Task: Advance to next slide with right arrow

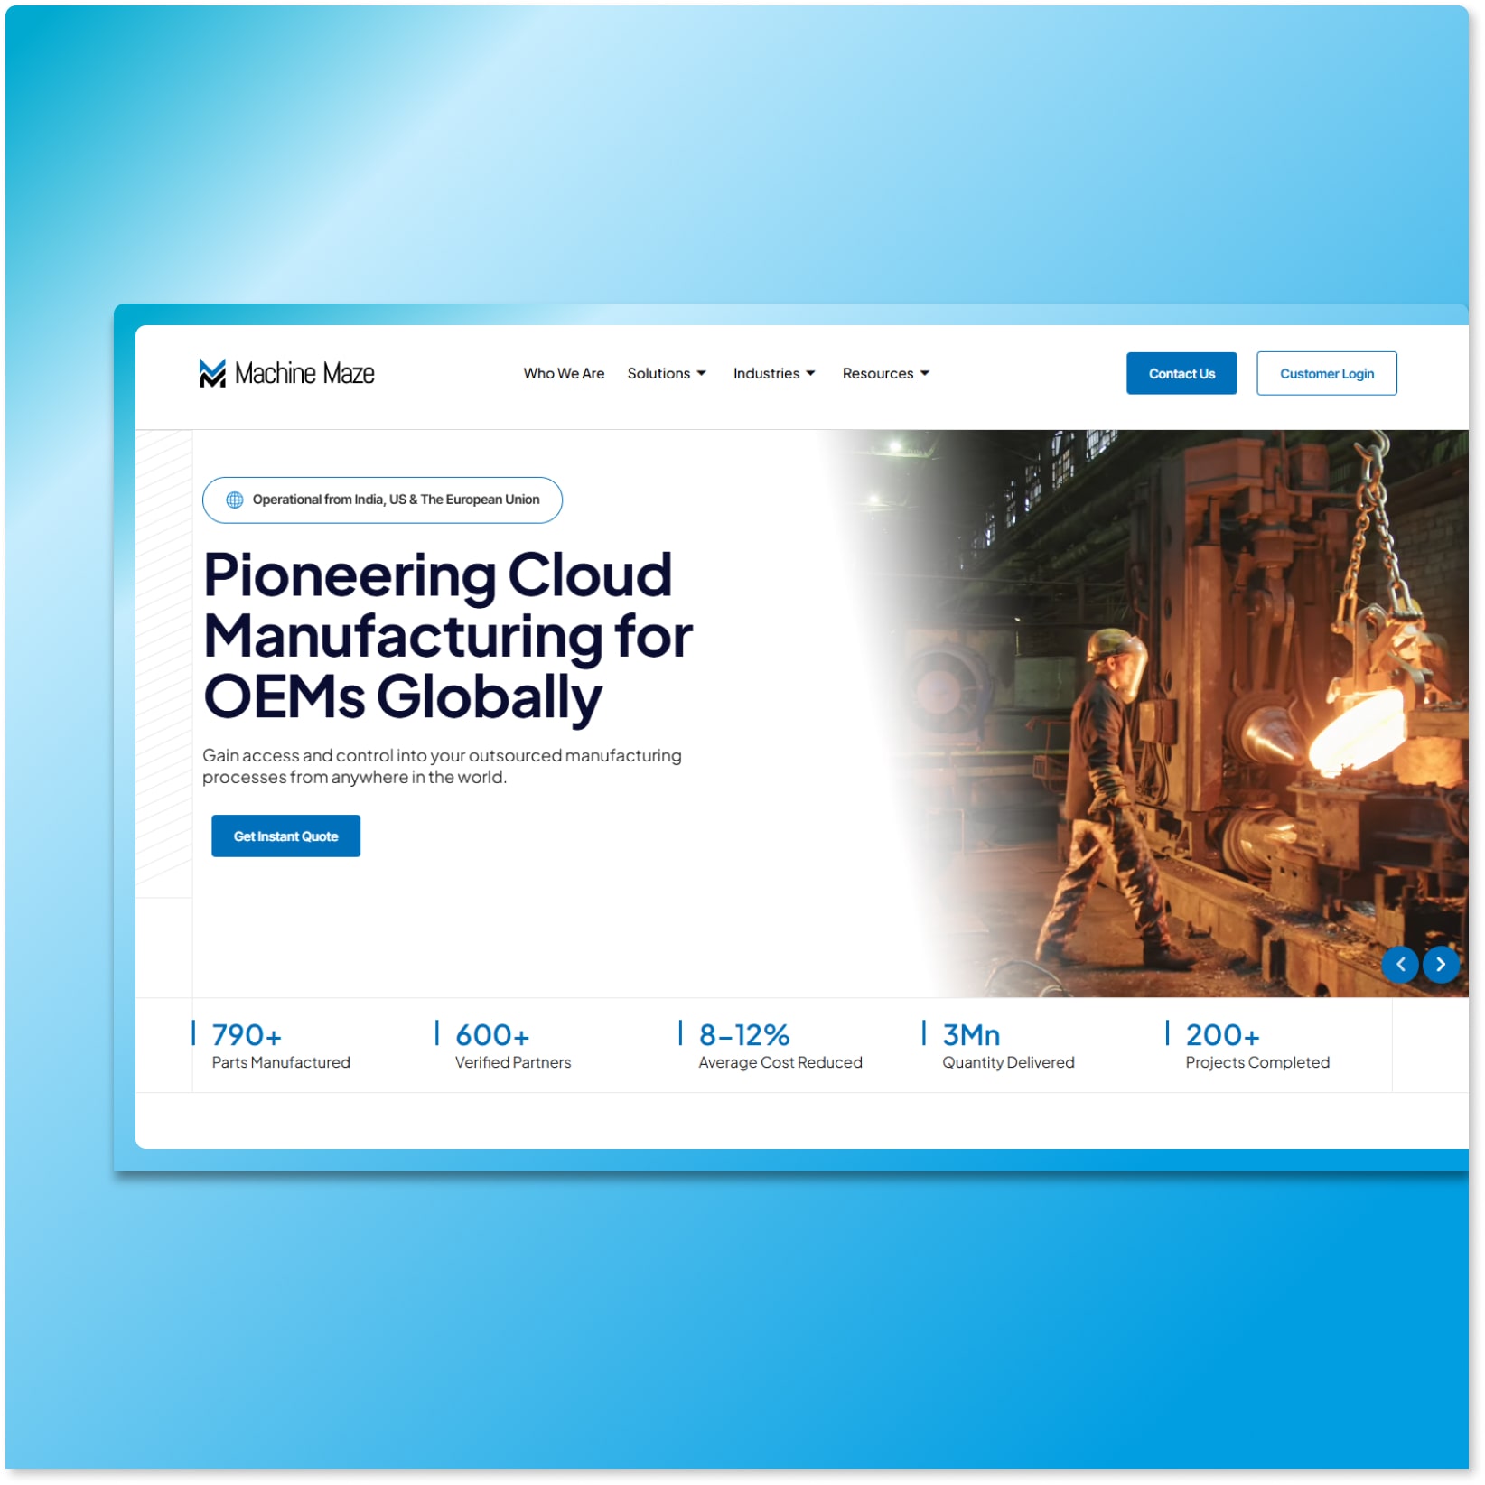Action: (1442, 965)
